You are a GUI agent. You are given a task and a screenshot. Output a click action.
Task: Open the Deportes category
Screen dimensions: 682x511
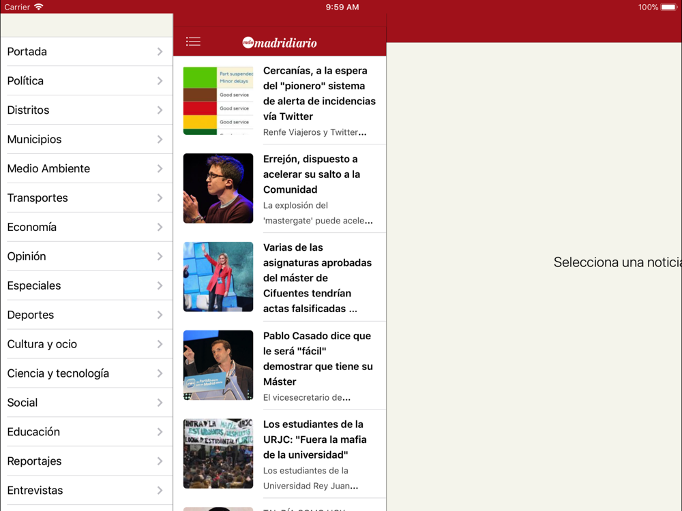point(31,315)
